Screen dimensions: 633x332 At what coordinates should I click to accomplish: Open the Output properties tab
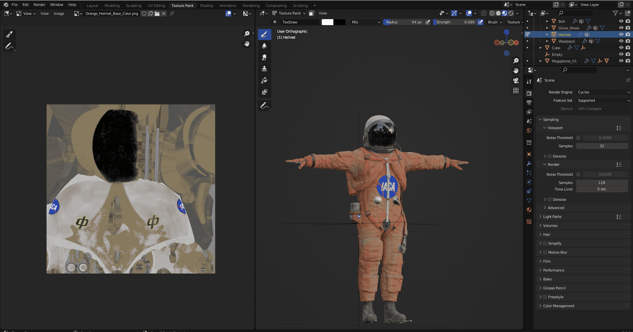(x=529, y=103)
